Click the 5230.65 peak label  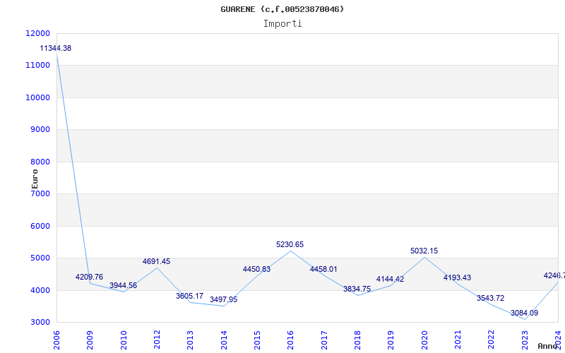point(290,244)
